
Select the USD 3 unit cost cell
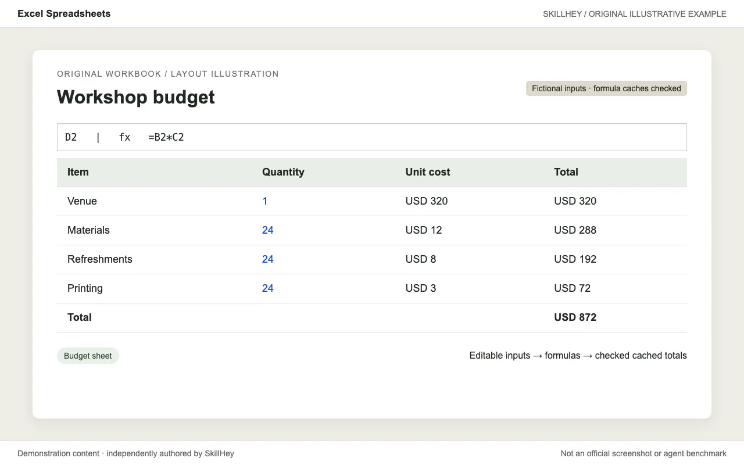421,288
